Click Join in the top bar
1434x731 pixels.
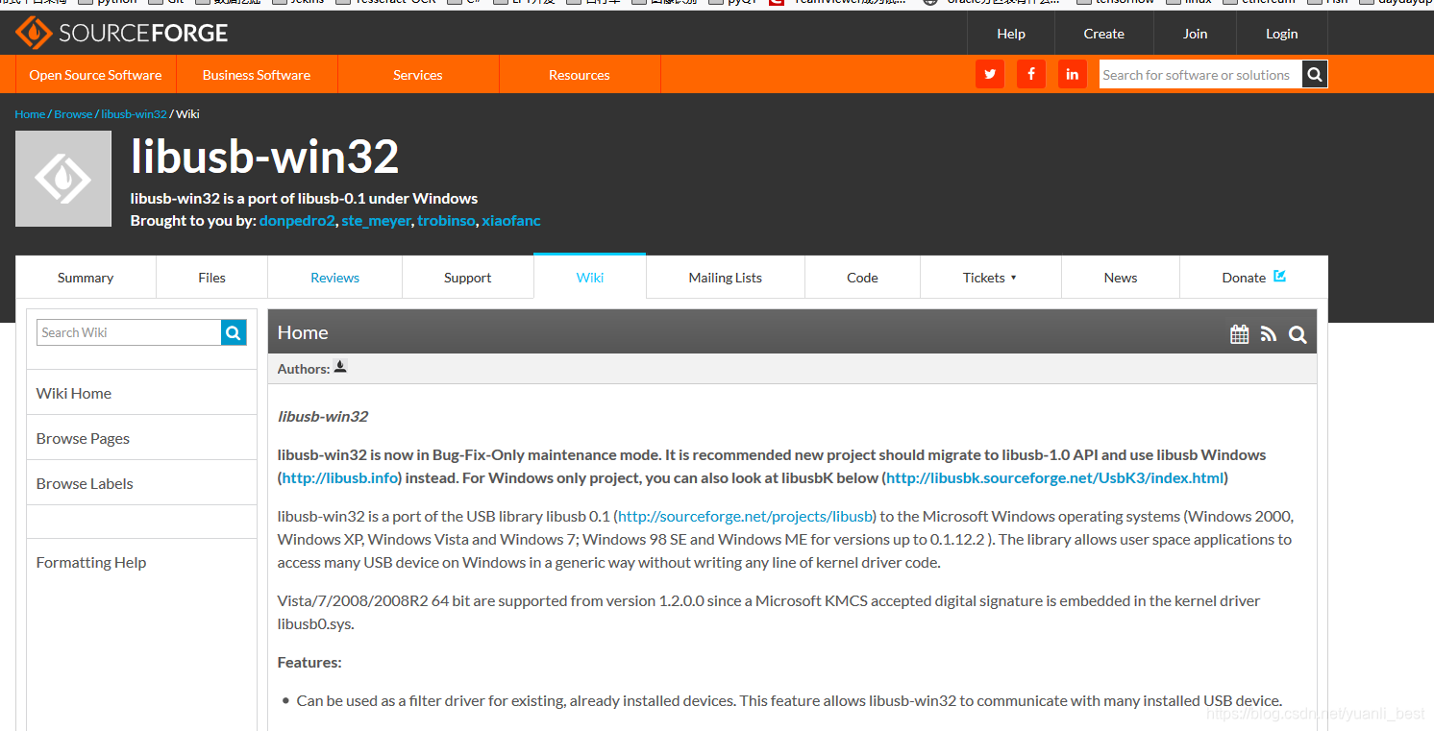click(x=1195, y=34)
